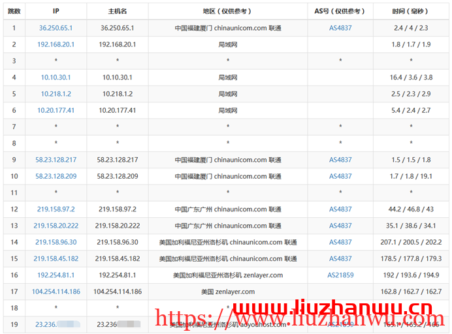Open AS4837 link in hop 10 row

coord(340,176)
